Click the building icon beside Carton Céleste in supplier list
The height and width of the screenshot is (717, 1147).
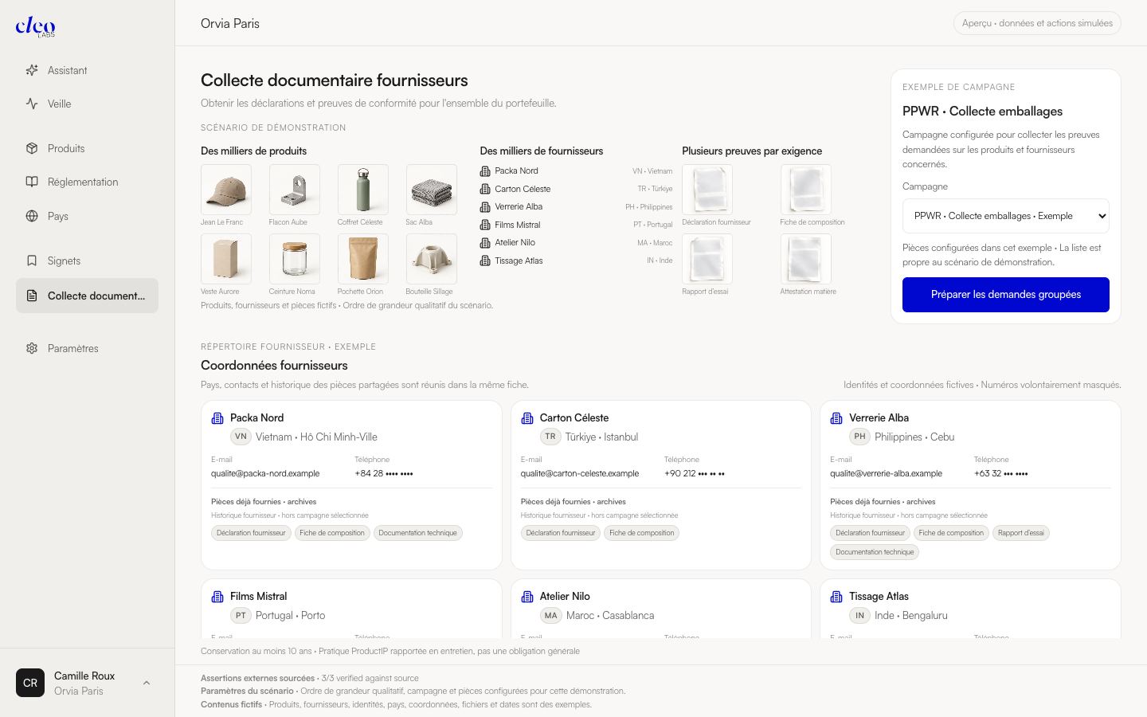point(485,189)
